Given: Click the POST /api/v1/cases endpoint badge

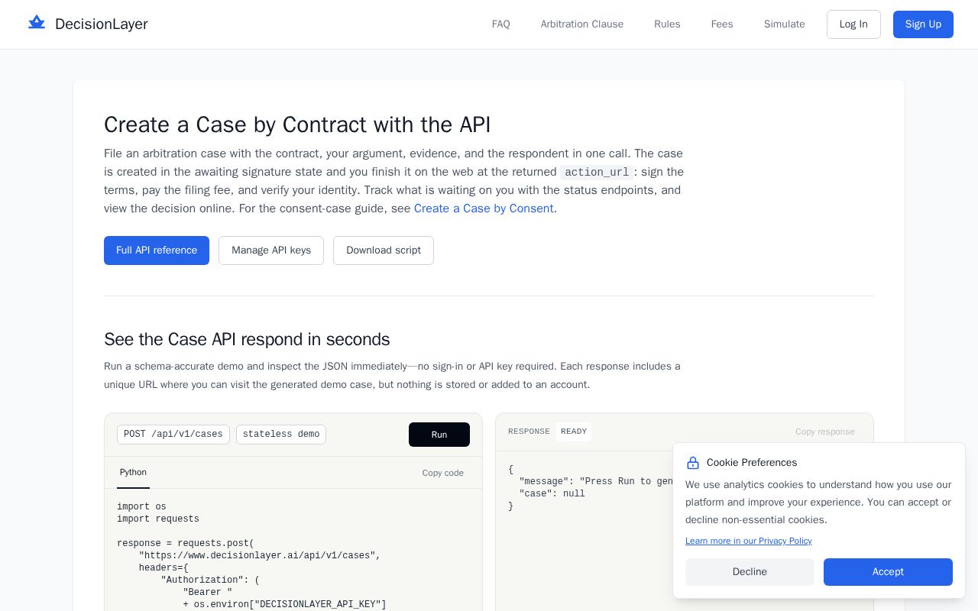Looking at the screenshot, I should click(173, 435).
